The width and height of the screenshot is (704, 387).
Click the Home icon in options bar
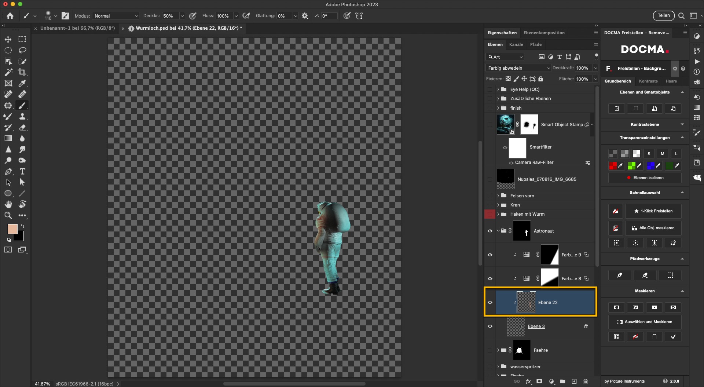tap(10, 16)
